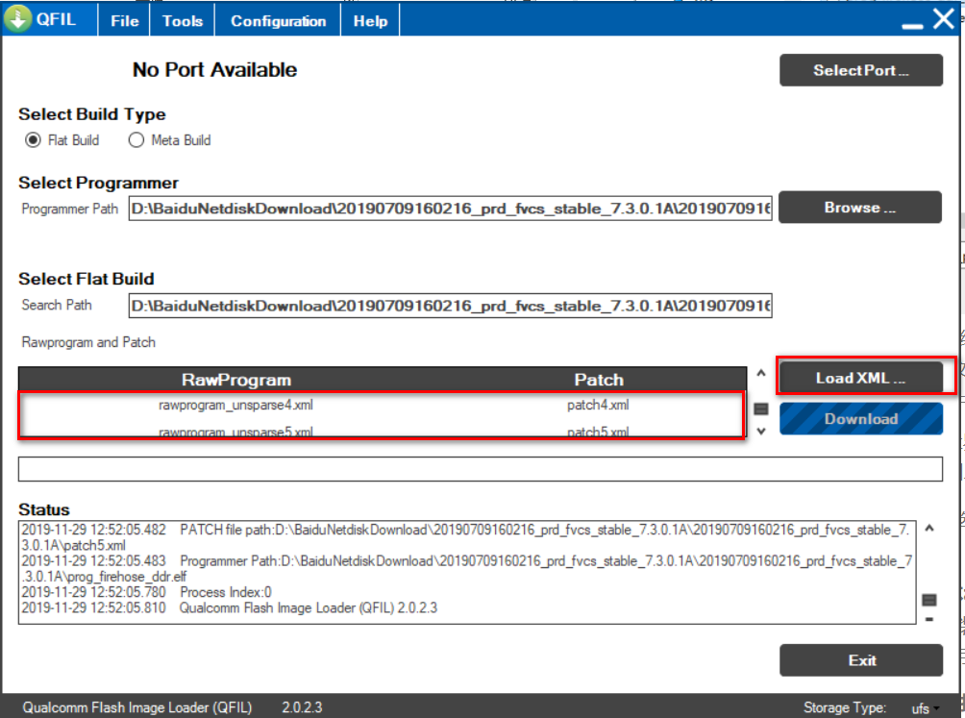Click the up arrow of the Status log scrollbar
965x718 pixels.
pyautogui.click(x=929, y=528)
